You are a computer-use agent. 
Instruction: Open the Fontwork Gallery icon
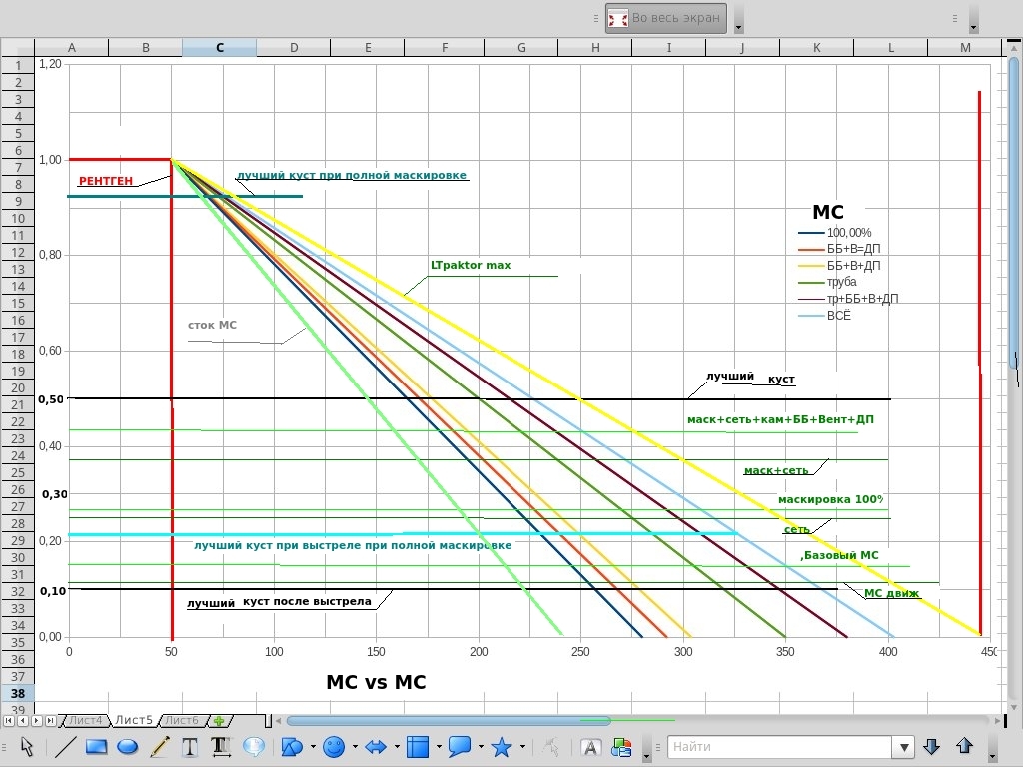[x=590, y=746]
